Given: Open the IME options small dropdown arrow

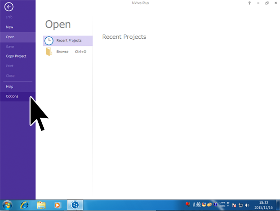Looking at the screenshot, I should click(228, 206).
